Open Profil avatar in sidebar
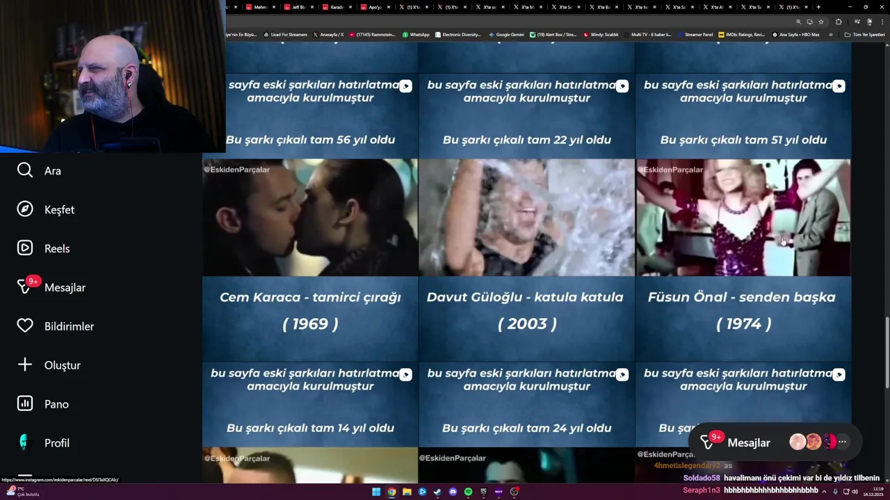 pyautogui.click(x=25, y=442)
